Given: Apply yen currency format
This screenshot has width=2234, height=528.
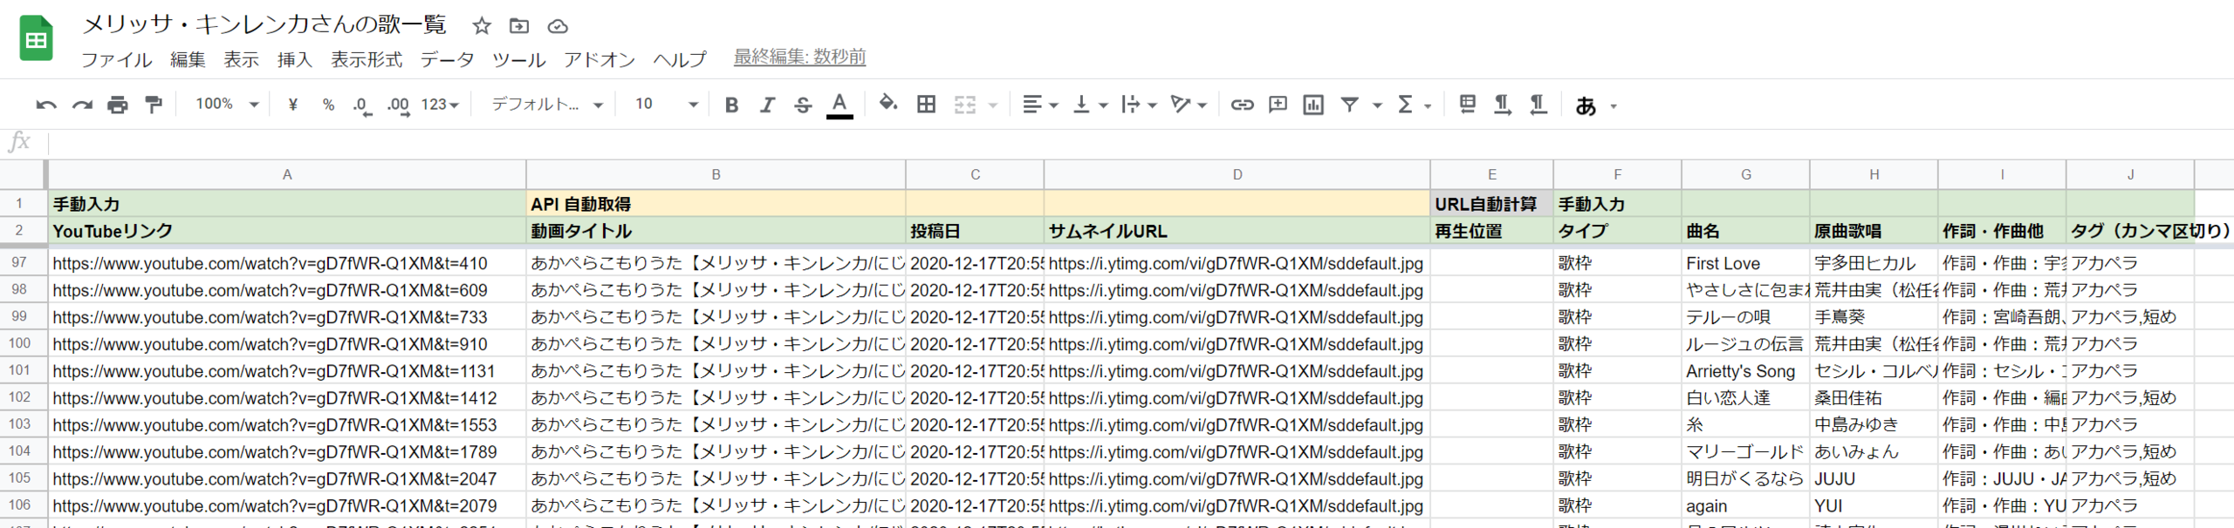Looking at the screenshot, I should (x=293, y=105).
